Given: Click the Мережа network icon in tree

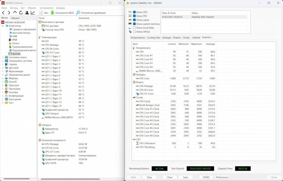Looking at the screenshot, I should tap(7, 78).
